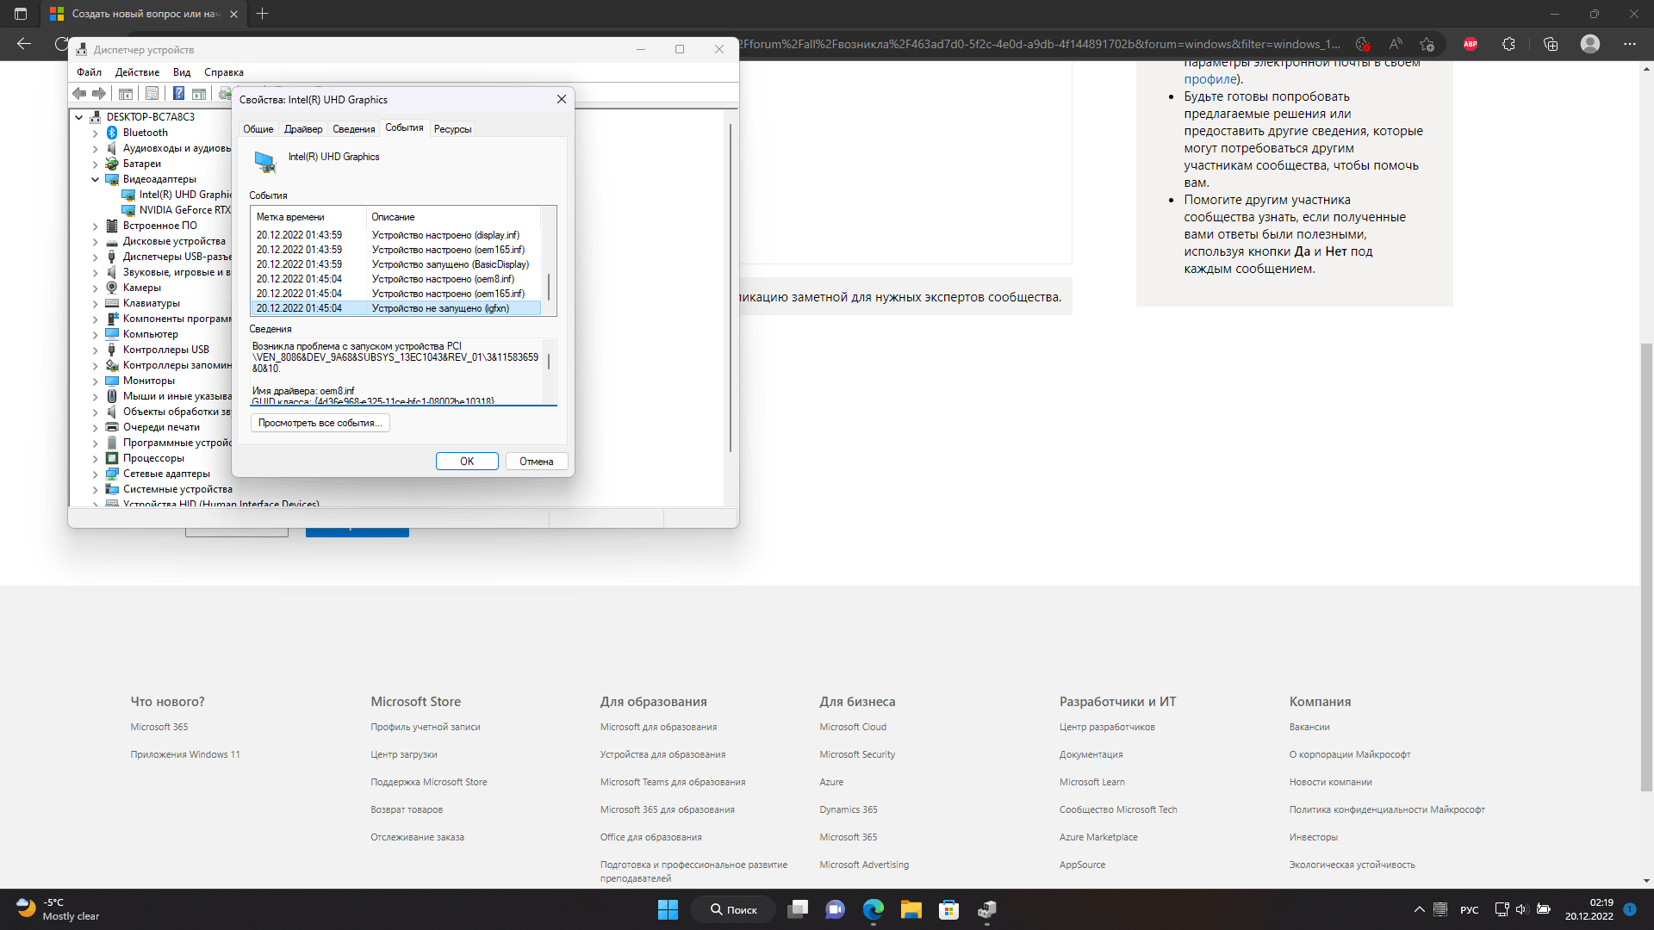Open Edge settings and more menu
This screenshot has width=1654, height=930.
pos(1630,44)
